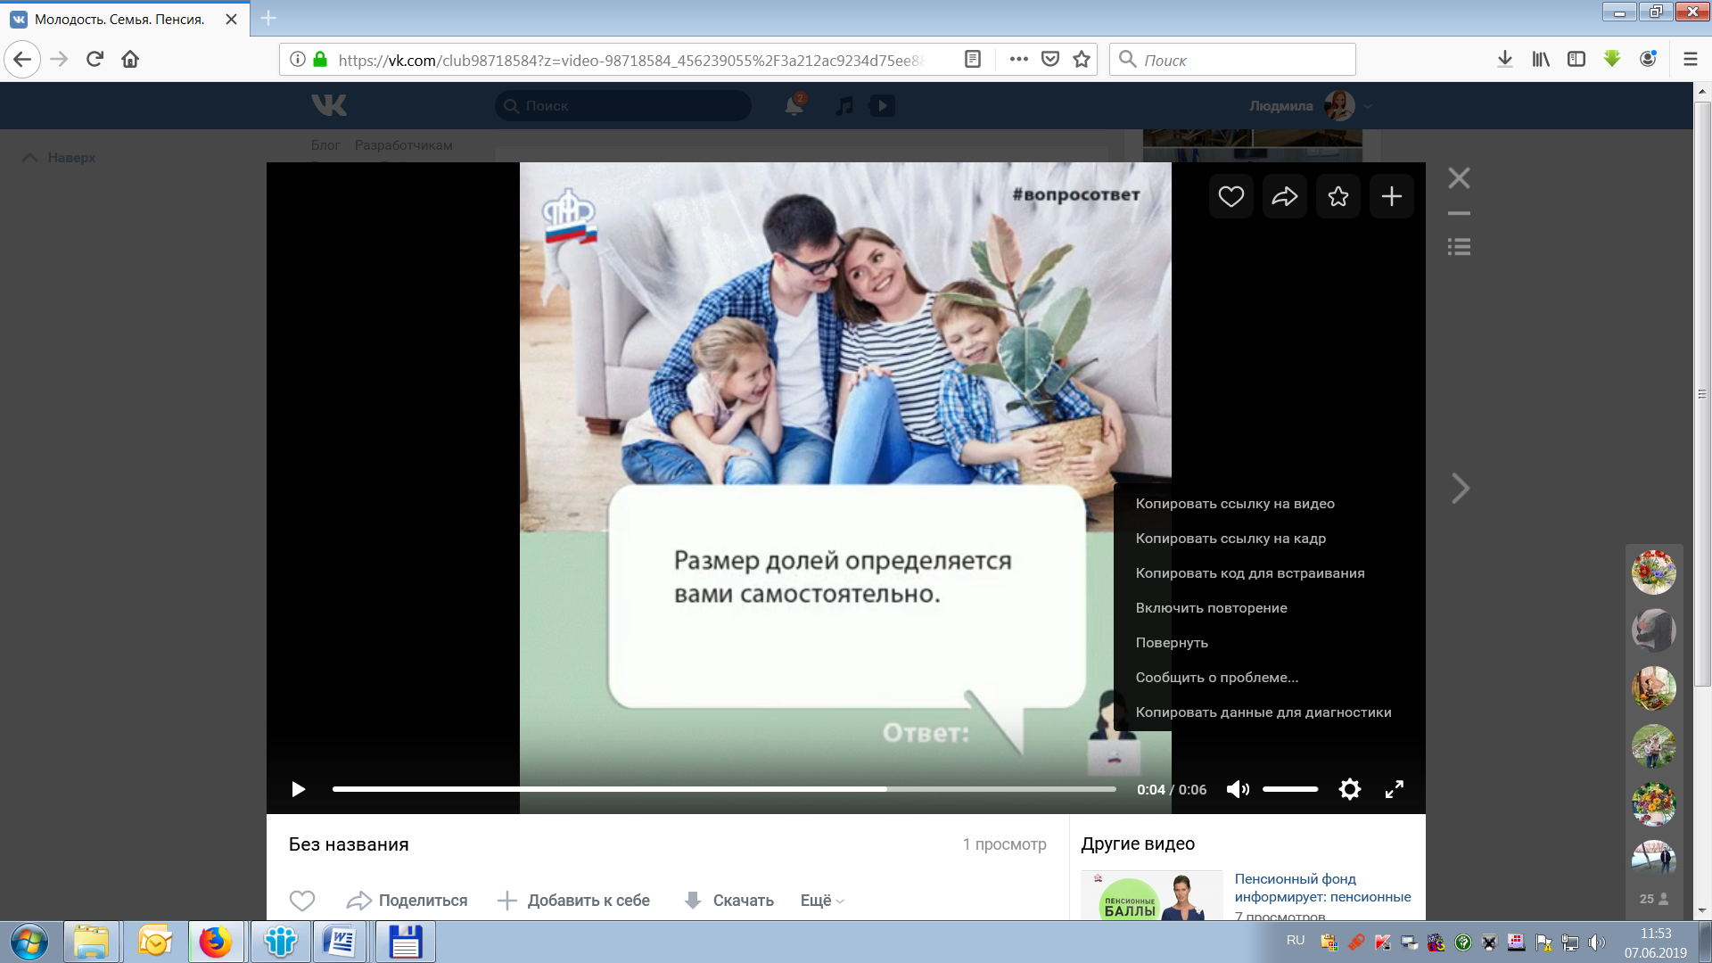Open the browser downloads arrow
The height and width of the screenshot is (963, 1712).
click(x=1505, y=60)
